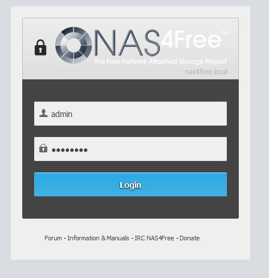
Task: Click the circular NAS4Free ring logo
Action: (74, 45)
